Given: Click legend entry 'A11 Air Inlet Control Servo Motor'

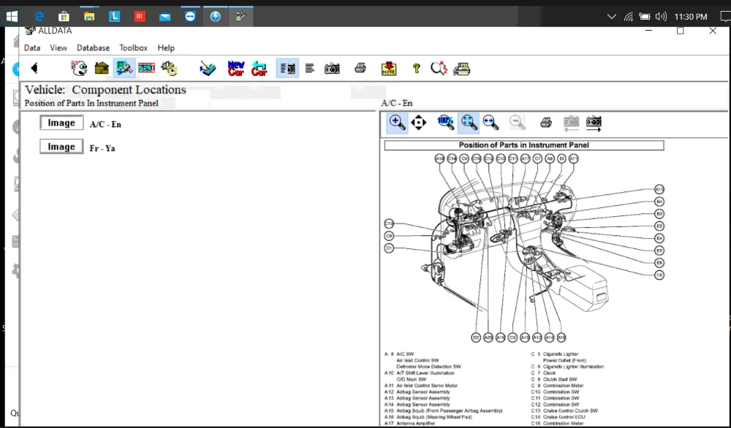Looking at the screenshot, I should coord(421,386).
